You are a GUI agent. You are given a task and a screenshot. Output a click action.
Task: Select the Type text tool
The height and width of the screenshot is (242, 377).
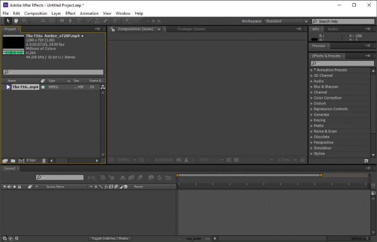click(78, 21)
